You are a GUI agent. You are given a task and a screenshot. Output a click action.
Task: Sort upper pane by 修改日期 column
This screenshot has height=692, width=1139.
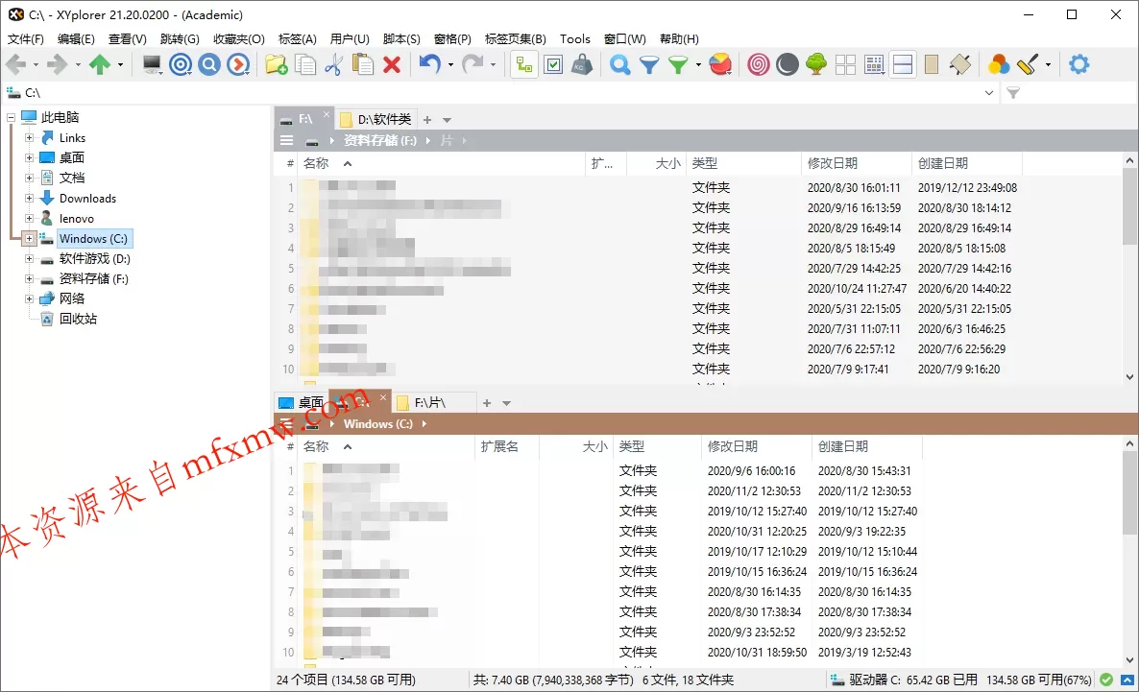[856, 163]
